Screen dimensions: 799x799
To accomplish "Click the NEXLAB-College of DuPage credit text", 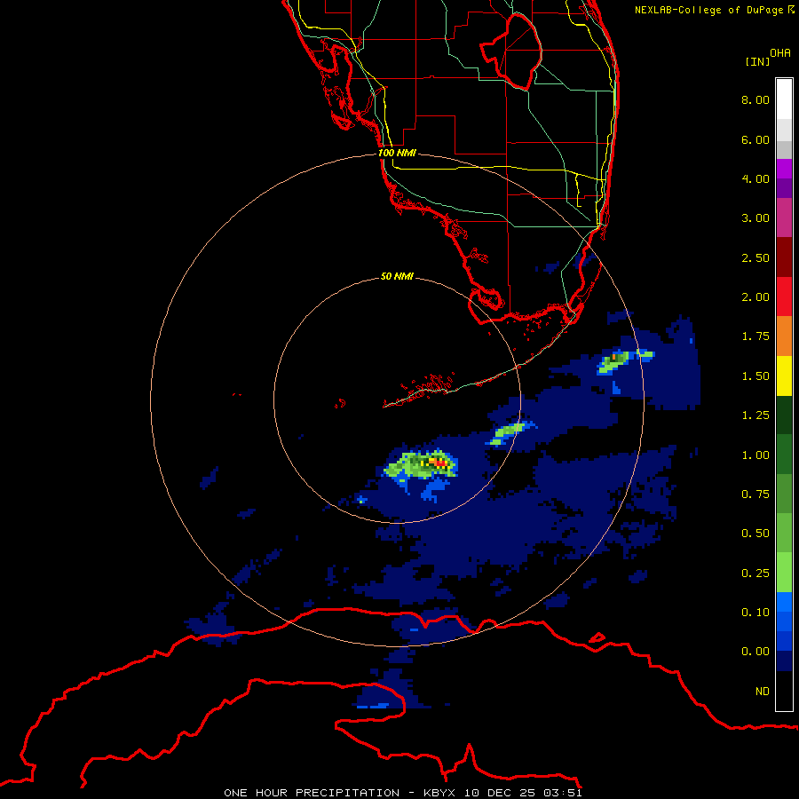I will [714, 10].
